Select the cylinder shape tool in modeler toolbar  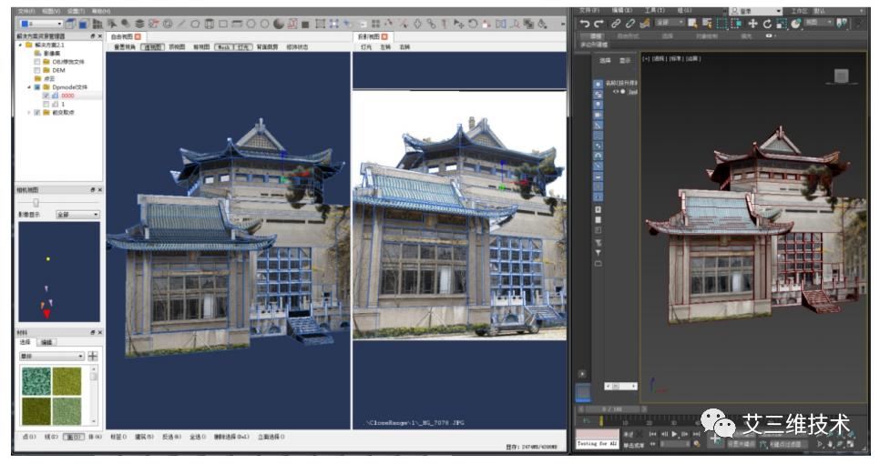coord(210,24)
